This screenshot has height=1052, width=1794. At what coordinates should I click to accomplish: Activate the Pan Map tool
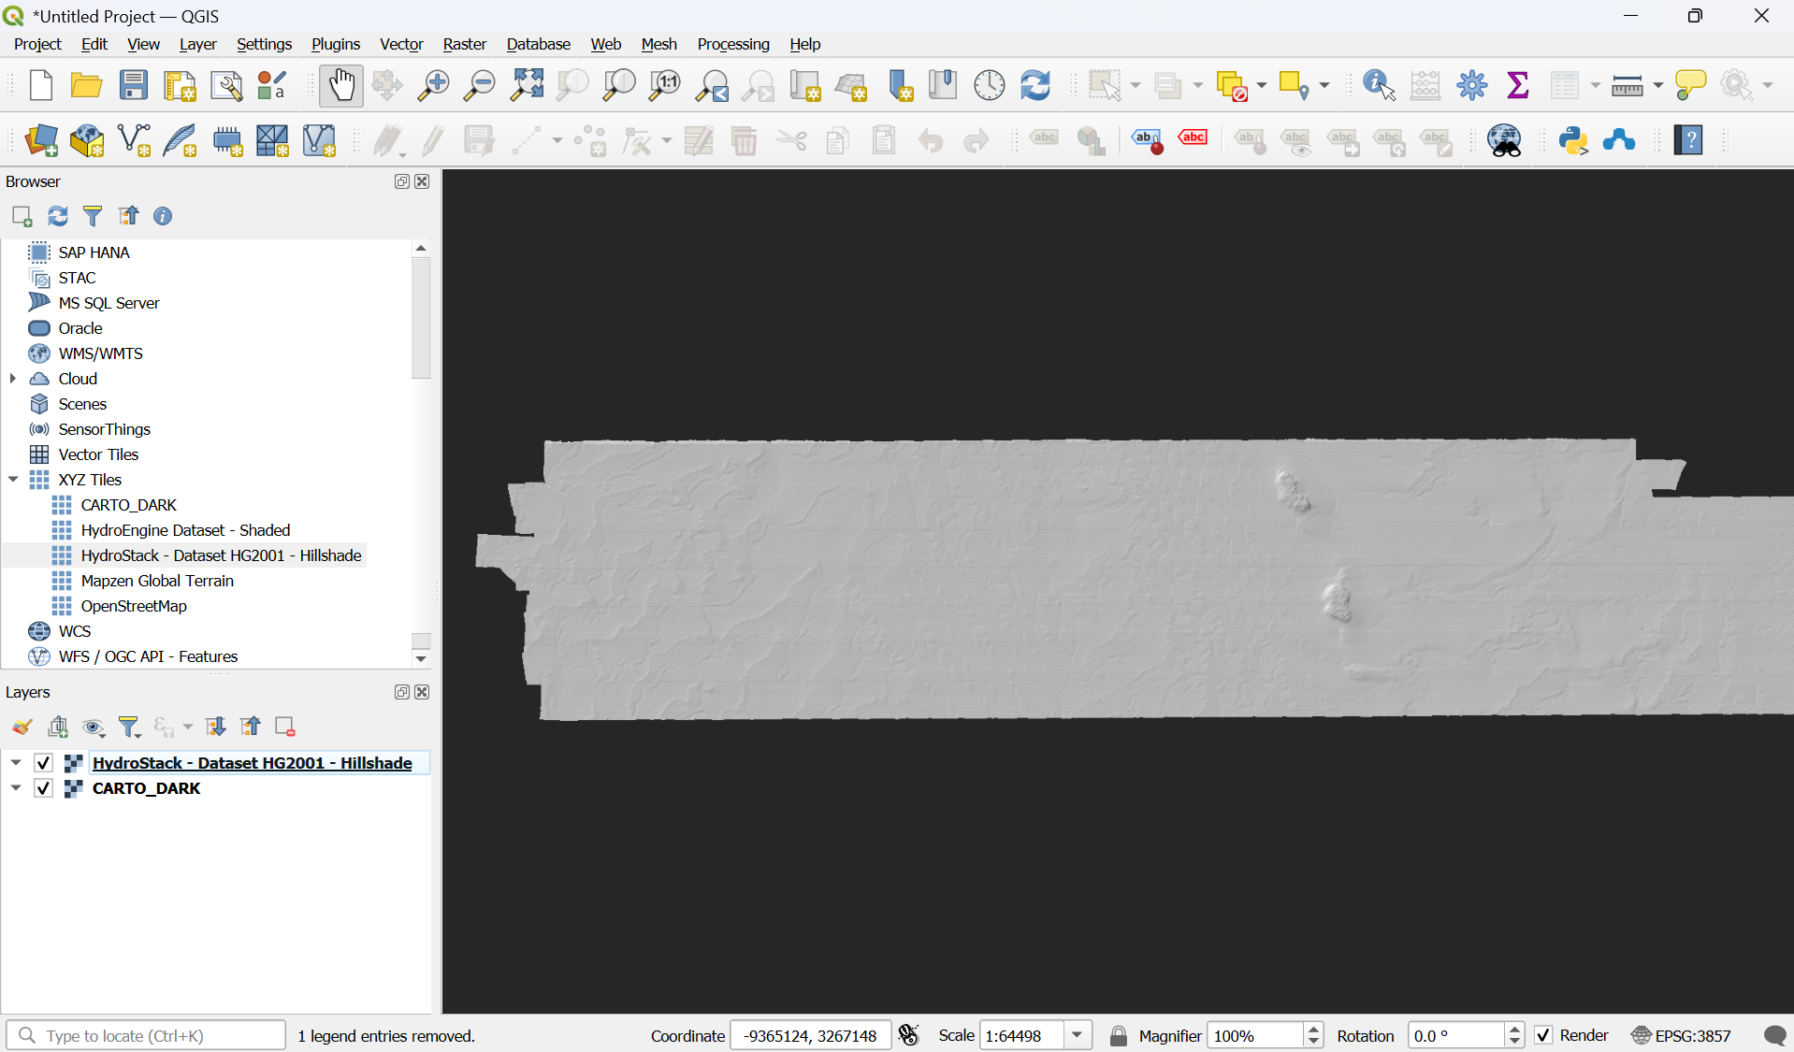340,85
